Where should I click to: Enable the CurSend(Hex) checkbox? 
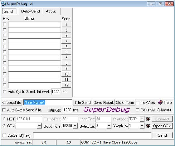coord(4,135)
